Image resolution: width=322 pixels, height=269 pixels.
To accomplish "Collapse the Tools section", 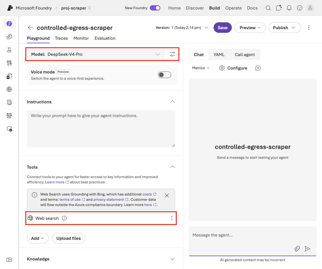I will pyautogui.click(x=172, y=167).
